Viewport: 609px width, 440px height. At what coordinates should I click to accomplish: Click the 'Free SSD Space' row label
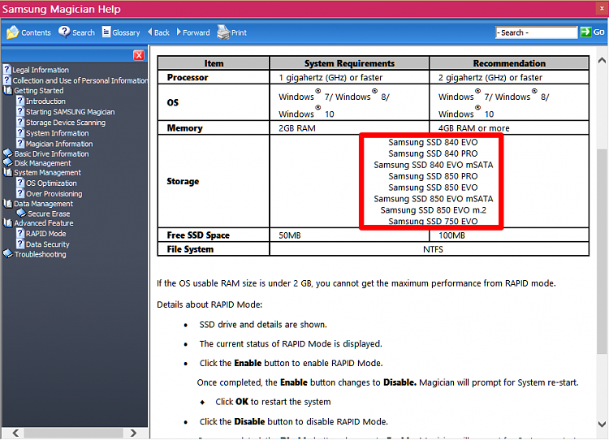coord(198,235)
